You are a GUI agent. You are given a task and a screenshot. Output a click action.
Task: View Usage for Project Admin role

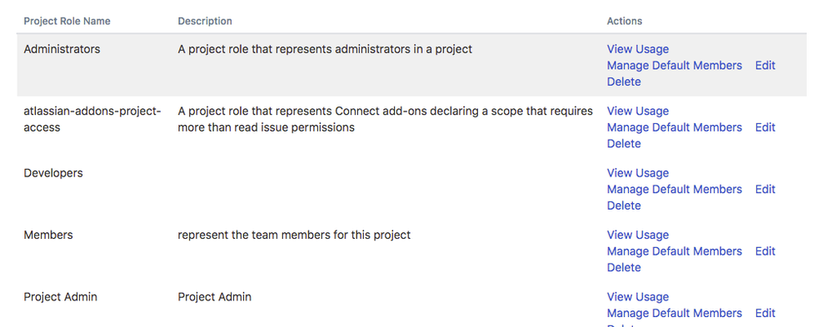pyautogui.click(x=638, y=297)
